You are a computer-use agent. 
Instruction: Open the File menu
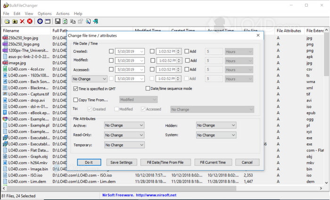click(x=6, y=14)
